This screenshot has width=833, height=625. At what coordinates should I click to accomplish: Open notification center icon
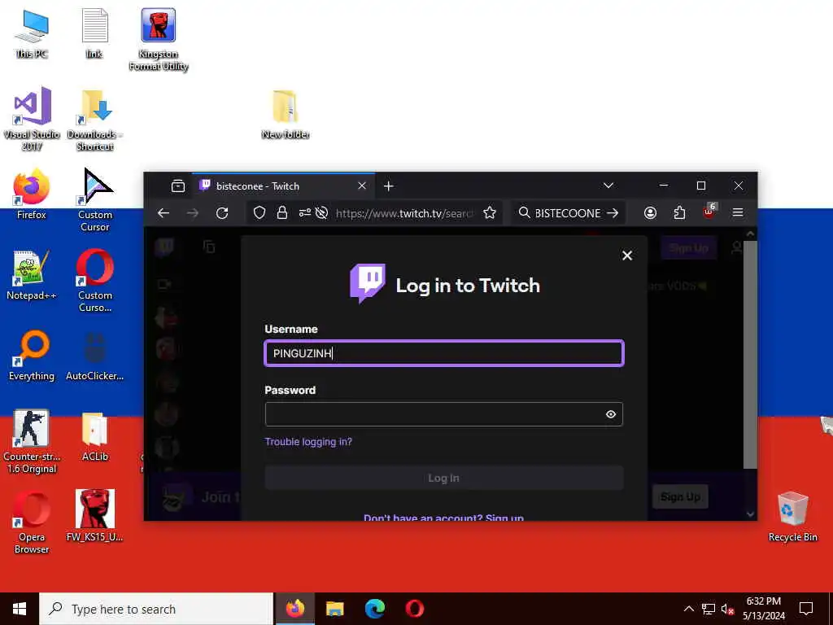coord(806,609)
